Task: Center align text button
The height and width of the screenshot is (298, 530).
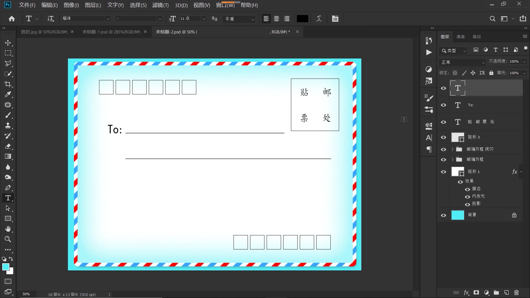Action: [x=276, y=18]
